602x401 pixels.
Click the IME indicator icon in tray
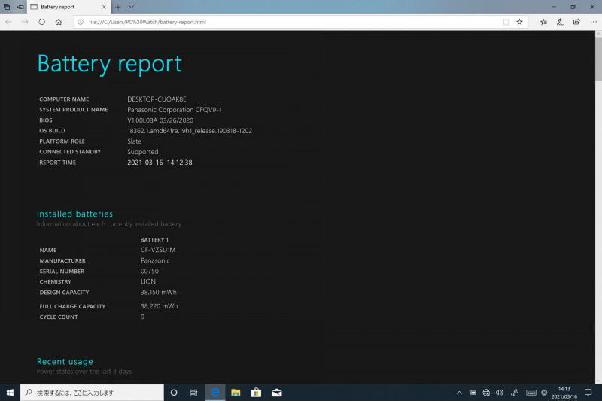(x=544, y=393)
